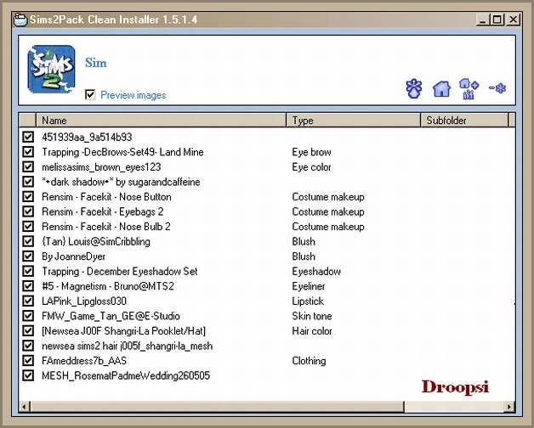
Task: Click the app icon in the title bar
Action: [20, 20]
